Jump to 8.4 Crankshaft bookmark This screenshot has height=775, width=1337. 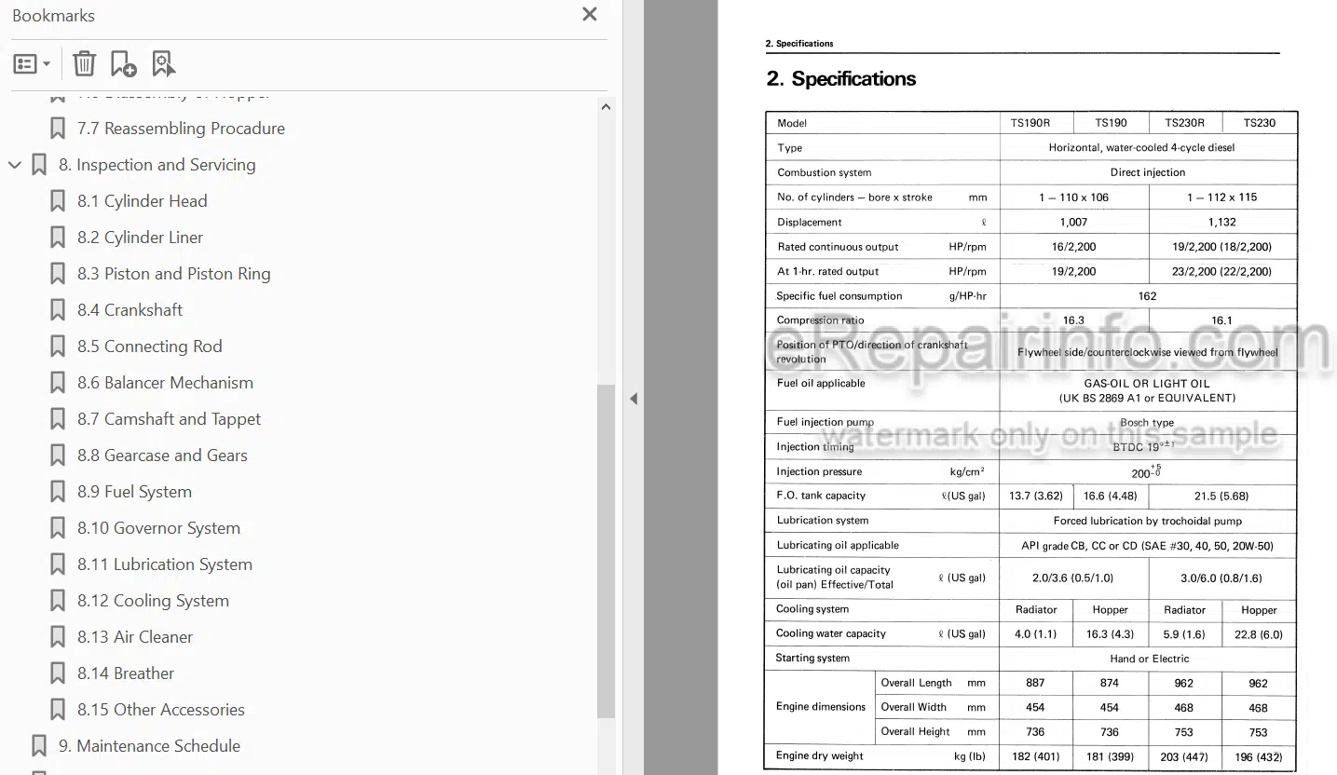tap(130, 310)
